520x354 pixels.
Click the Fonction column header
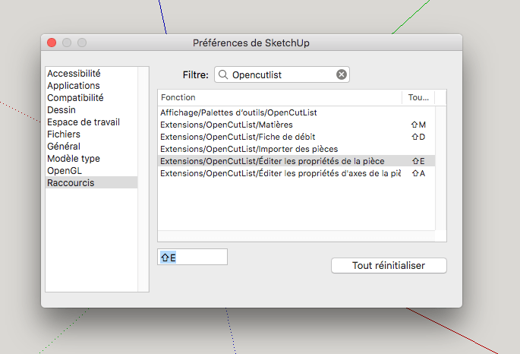pos(280,97)
